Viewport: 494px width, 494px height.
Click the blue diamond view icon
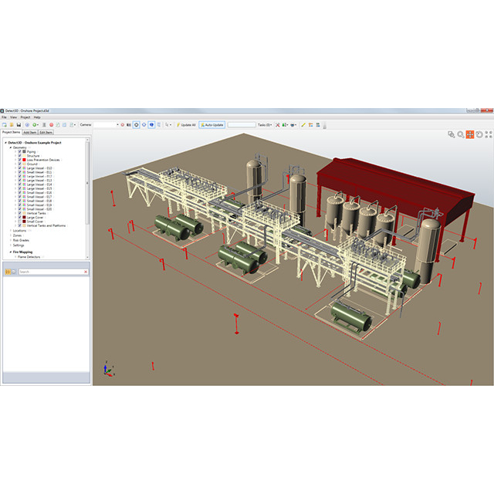(x=144, y=125)
